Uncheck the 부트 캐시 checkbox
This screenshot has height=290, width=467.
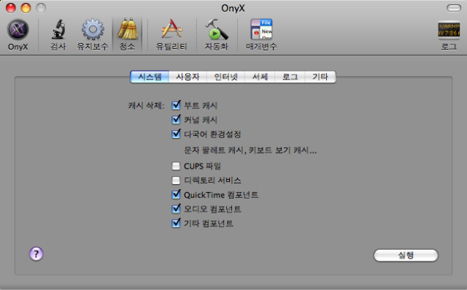pos(176,105)
